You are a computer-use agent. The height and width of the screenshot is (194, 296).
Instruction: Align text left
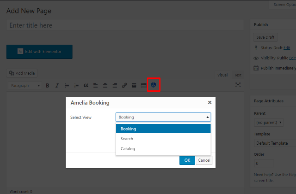[x=96, y=86]
